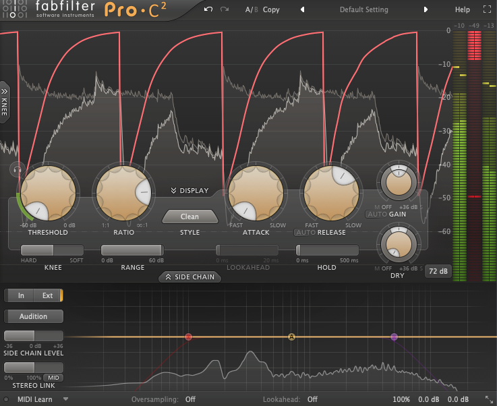The width and height of the screenshot is (497, 406).
Task: Go to next preset with right arrow
Action: tap(426, 9)
